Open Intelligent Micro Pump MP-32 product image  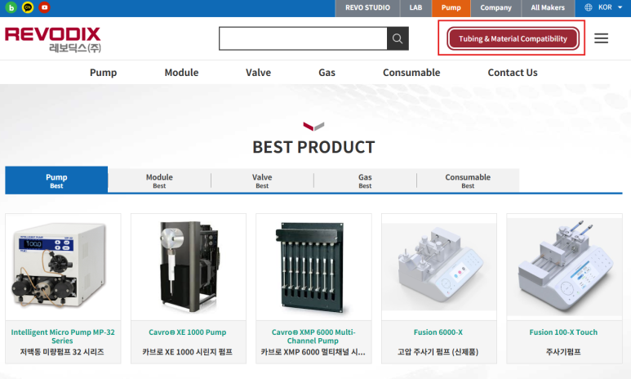[63, 267]
